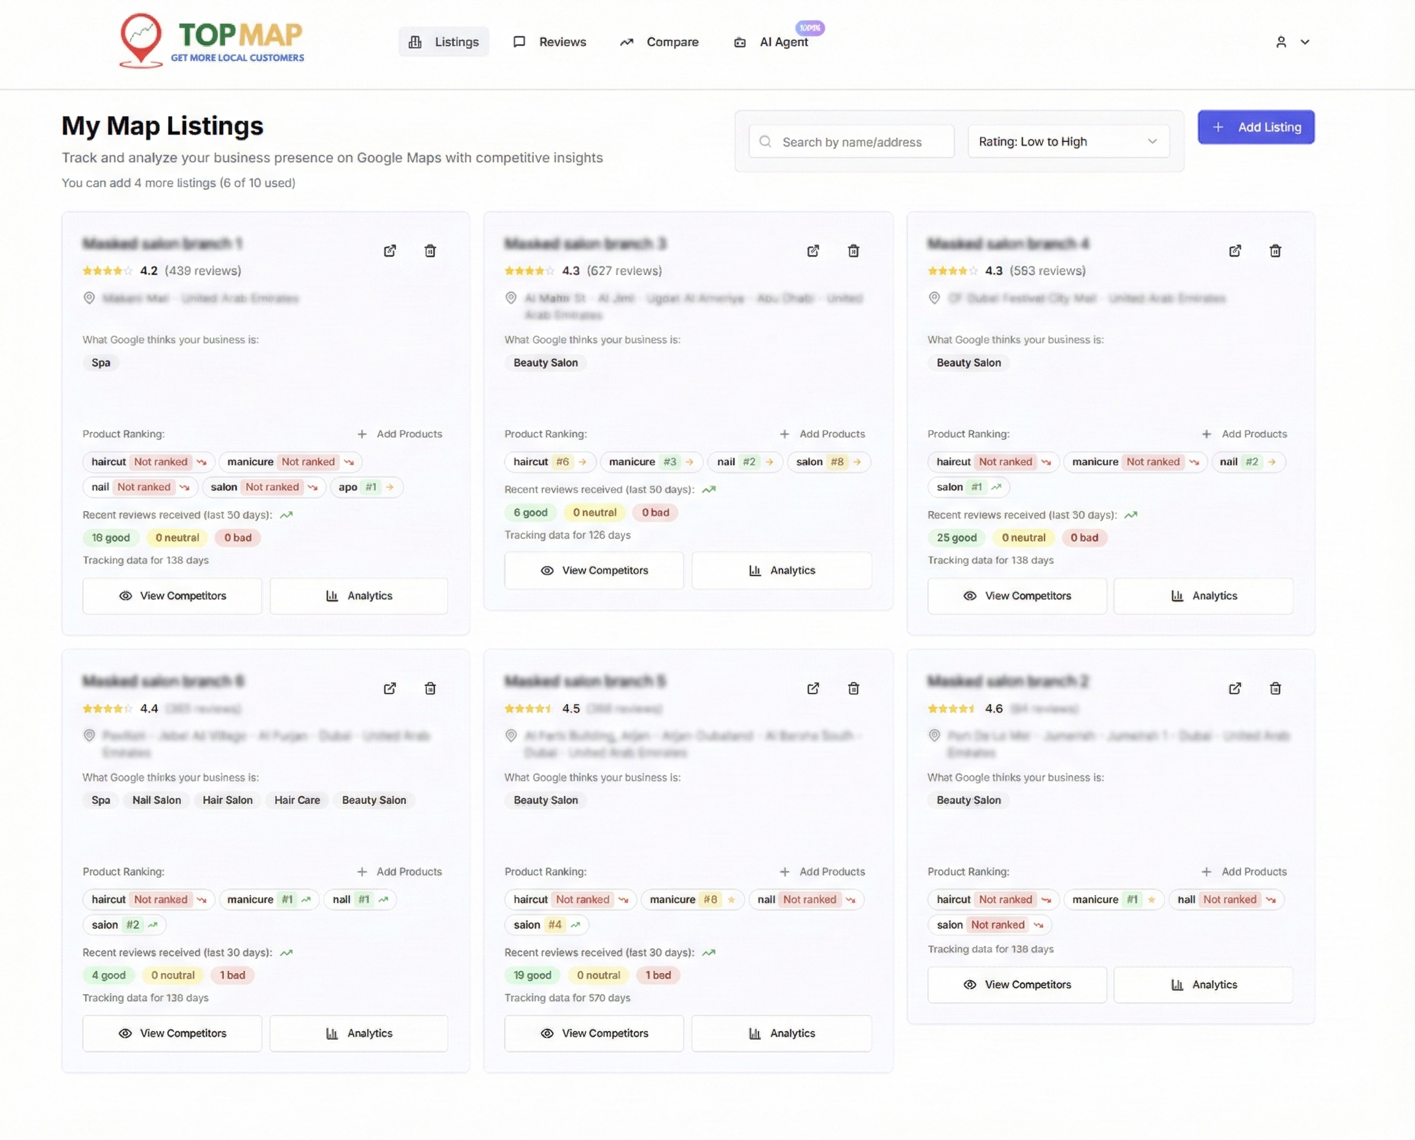Image resolution: width=1415 pixels, height=1140 pixels.
Task: Open the user account menu
Action: (x=1291, y=42)
